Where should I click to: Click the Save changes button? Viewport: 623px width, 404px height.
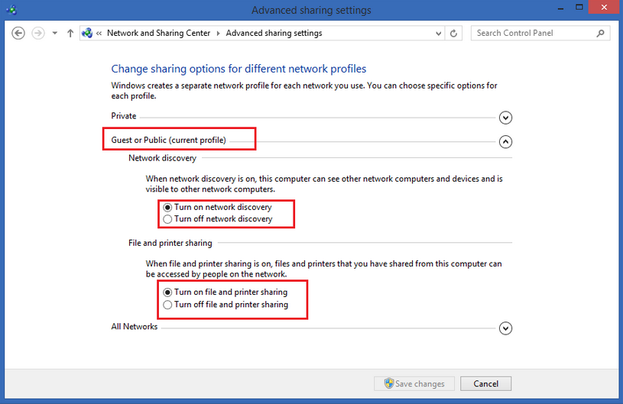click(414, 383)
